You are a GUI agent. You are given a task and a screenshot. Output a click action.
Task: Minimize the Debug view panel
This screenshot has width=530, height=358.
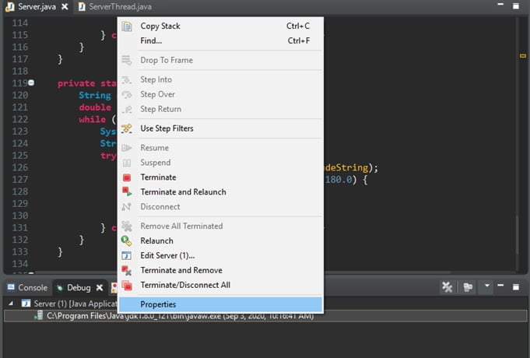500,286
